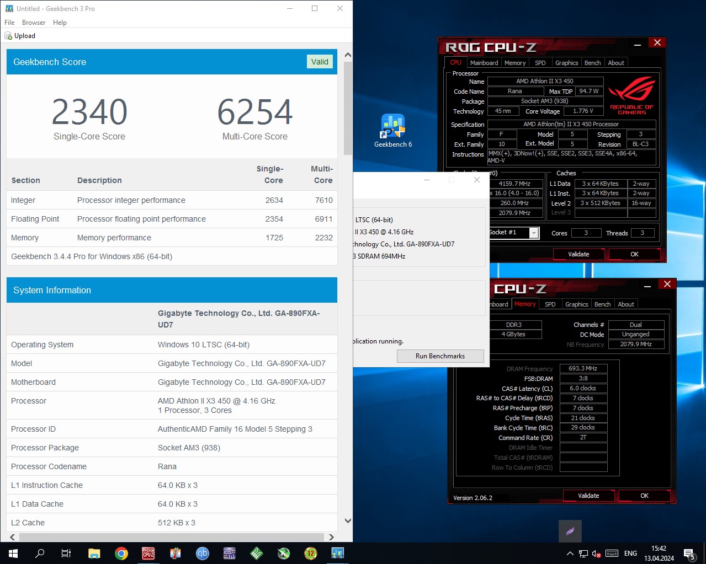Click the 'Windows 10 LTSC (64-bit)' value
Image resolution: width=706 pixels, height=564 pixels.
[204, 345]
